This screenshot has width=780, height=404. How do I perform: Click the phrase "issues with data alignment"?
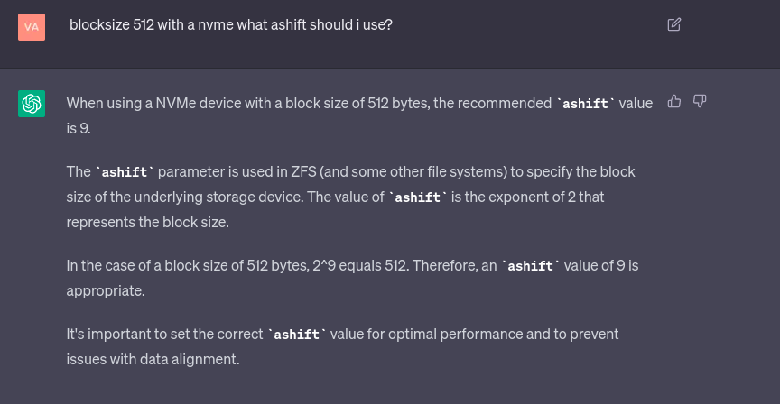(x=153, y=359)
